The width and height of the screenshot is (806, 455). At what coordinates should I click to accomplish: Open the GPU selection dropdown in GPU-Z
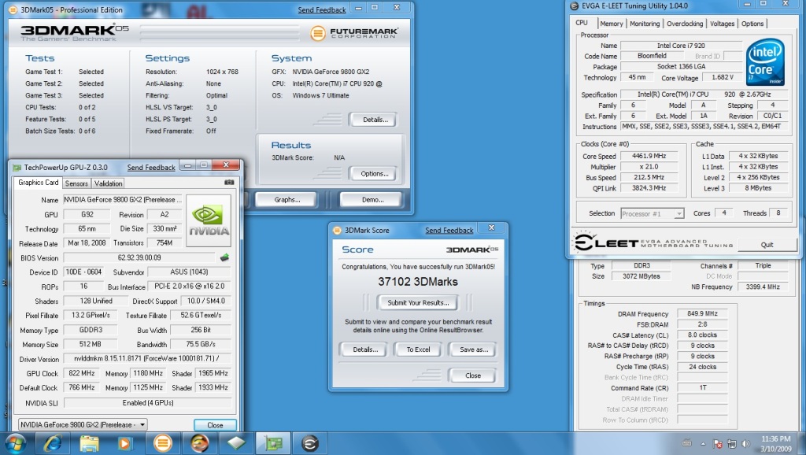(83, 424)
